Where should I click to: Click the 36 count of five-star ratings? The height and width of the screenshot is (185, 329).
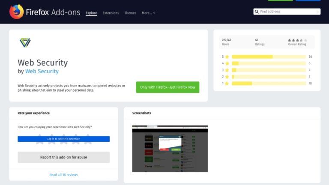[x=310, y=57]
